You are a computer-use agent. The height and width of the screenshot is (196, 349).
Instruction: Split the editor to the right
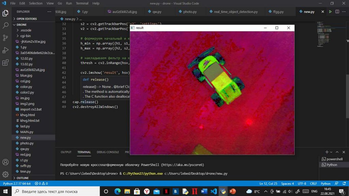[x=337, y=12]
